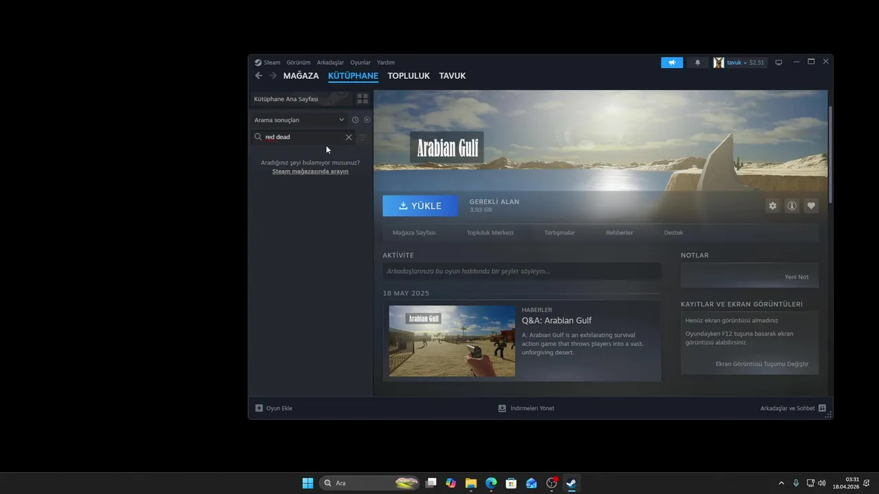
Task: Show hidden system tray icons chevron
Action: click(x=781, y=483)
